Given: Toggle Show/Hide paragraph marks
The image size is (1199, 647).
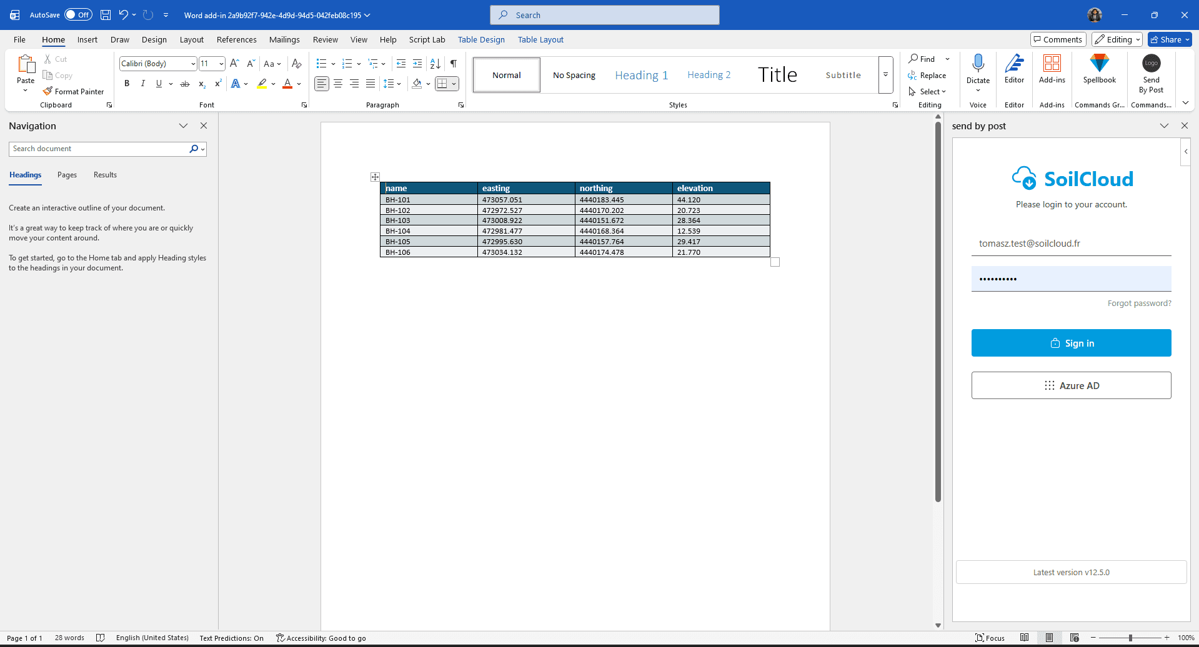Looking at the screenshot, I should tap(454, 64).
